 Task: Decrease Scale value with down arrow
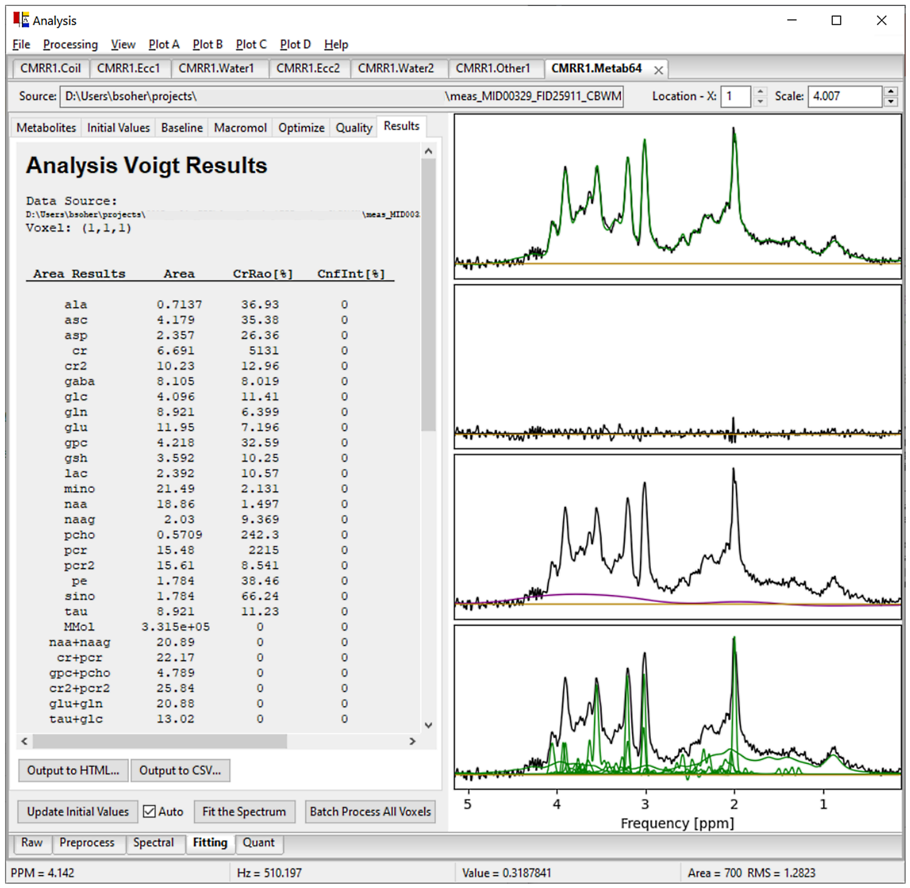tap(891, 101)
